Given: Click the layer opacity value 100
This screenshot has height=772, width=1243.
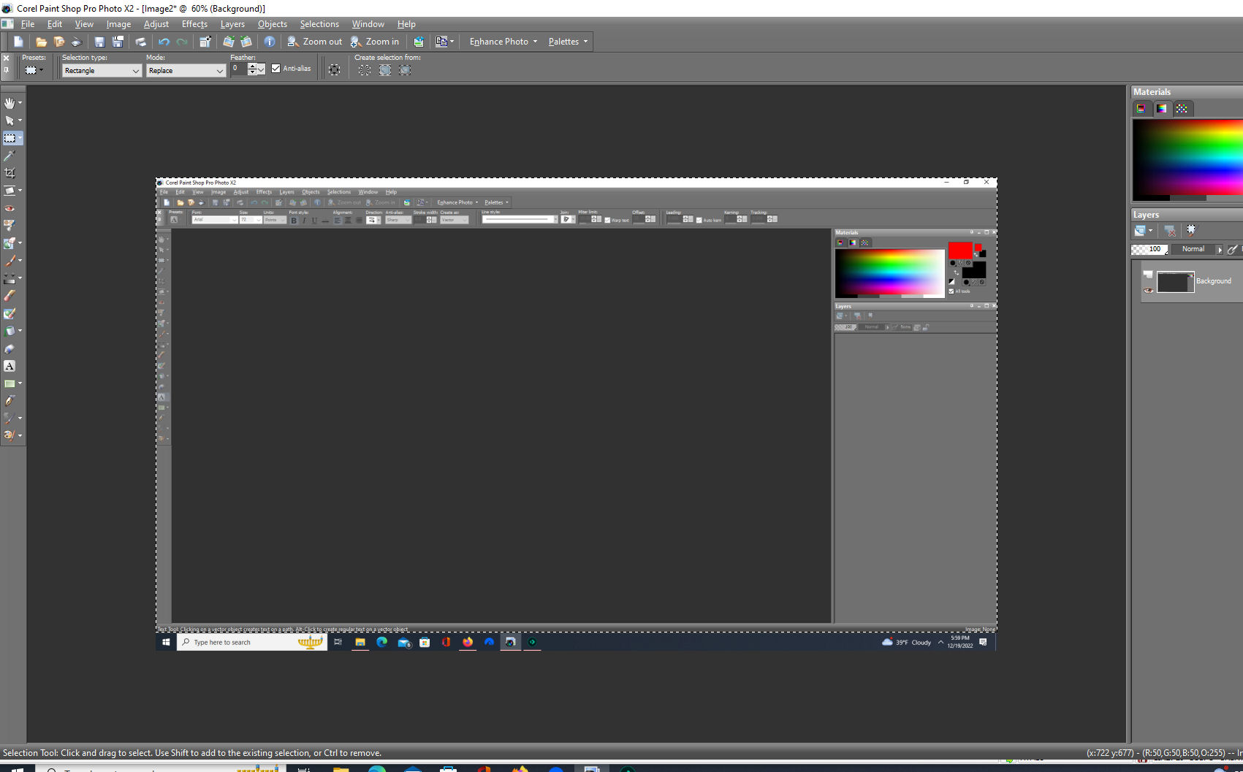Looking at the screenshot, I should (1155, 249).
